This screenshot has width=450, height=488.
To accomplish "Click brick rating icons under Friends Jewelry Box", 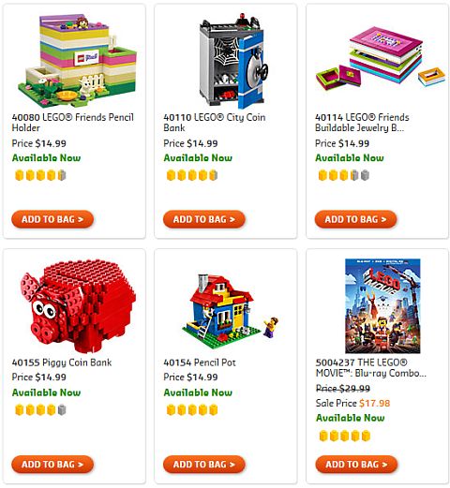I will click(344, 175).
